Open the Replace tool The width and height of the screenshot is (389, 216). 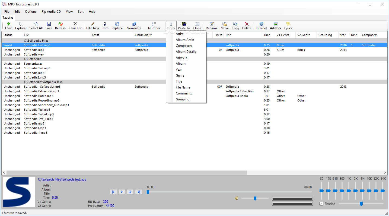(x=117, y=26)
